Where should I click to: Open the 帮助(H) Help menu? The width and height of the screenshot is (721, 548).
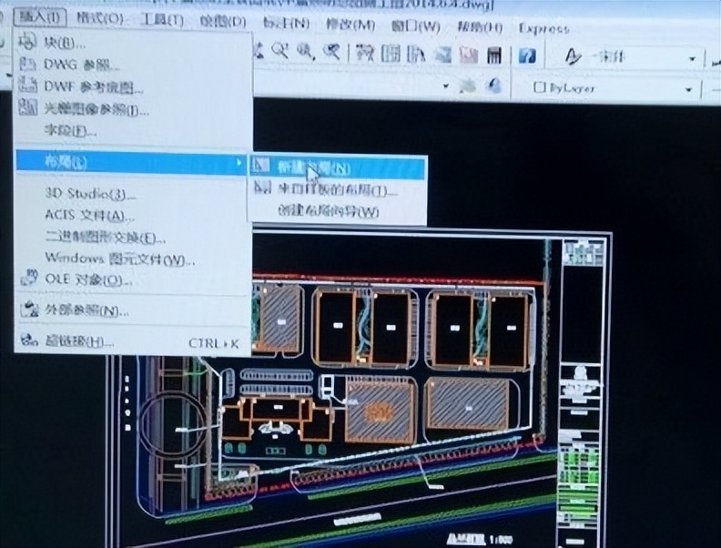480,27
